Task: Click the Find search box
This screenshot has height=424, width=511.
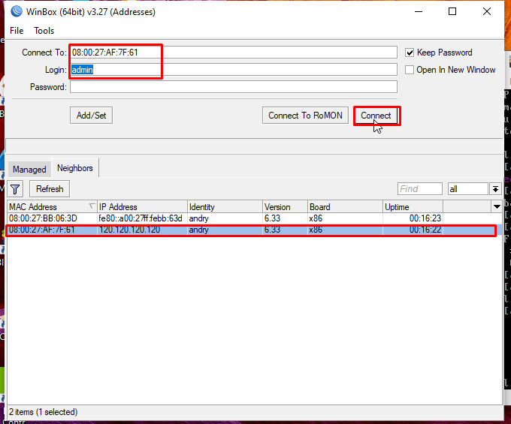Action: click(x=419, y=189)
